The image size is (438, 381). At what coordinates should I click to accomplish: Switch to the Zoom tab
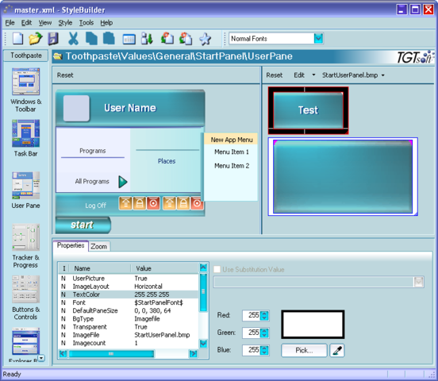99,246
